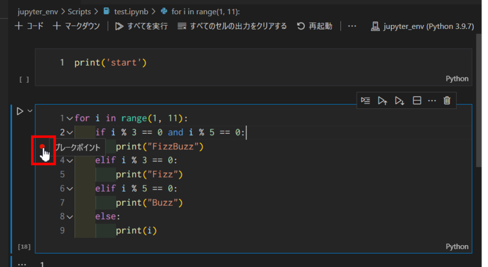488x267 pixels.
Task: Split cell icon in cell toolbar
Action: click(417, 100)
